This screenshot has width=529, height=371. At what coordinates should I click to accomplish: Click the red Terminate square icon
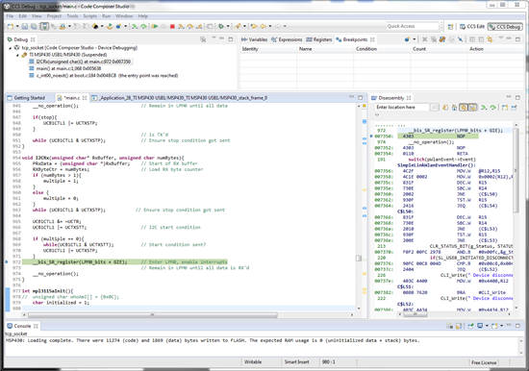coord(172,26)
